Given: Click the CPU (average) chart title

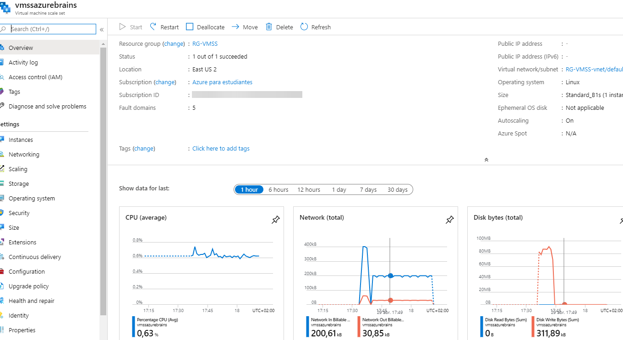Looking at the screenshot, I should click(x=146, y=218).
